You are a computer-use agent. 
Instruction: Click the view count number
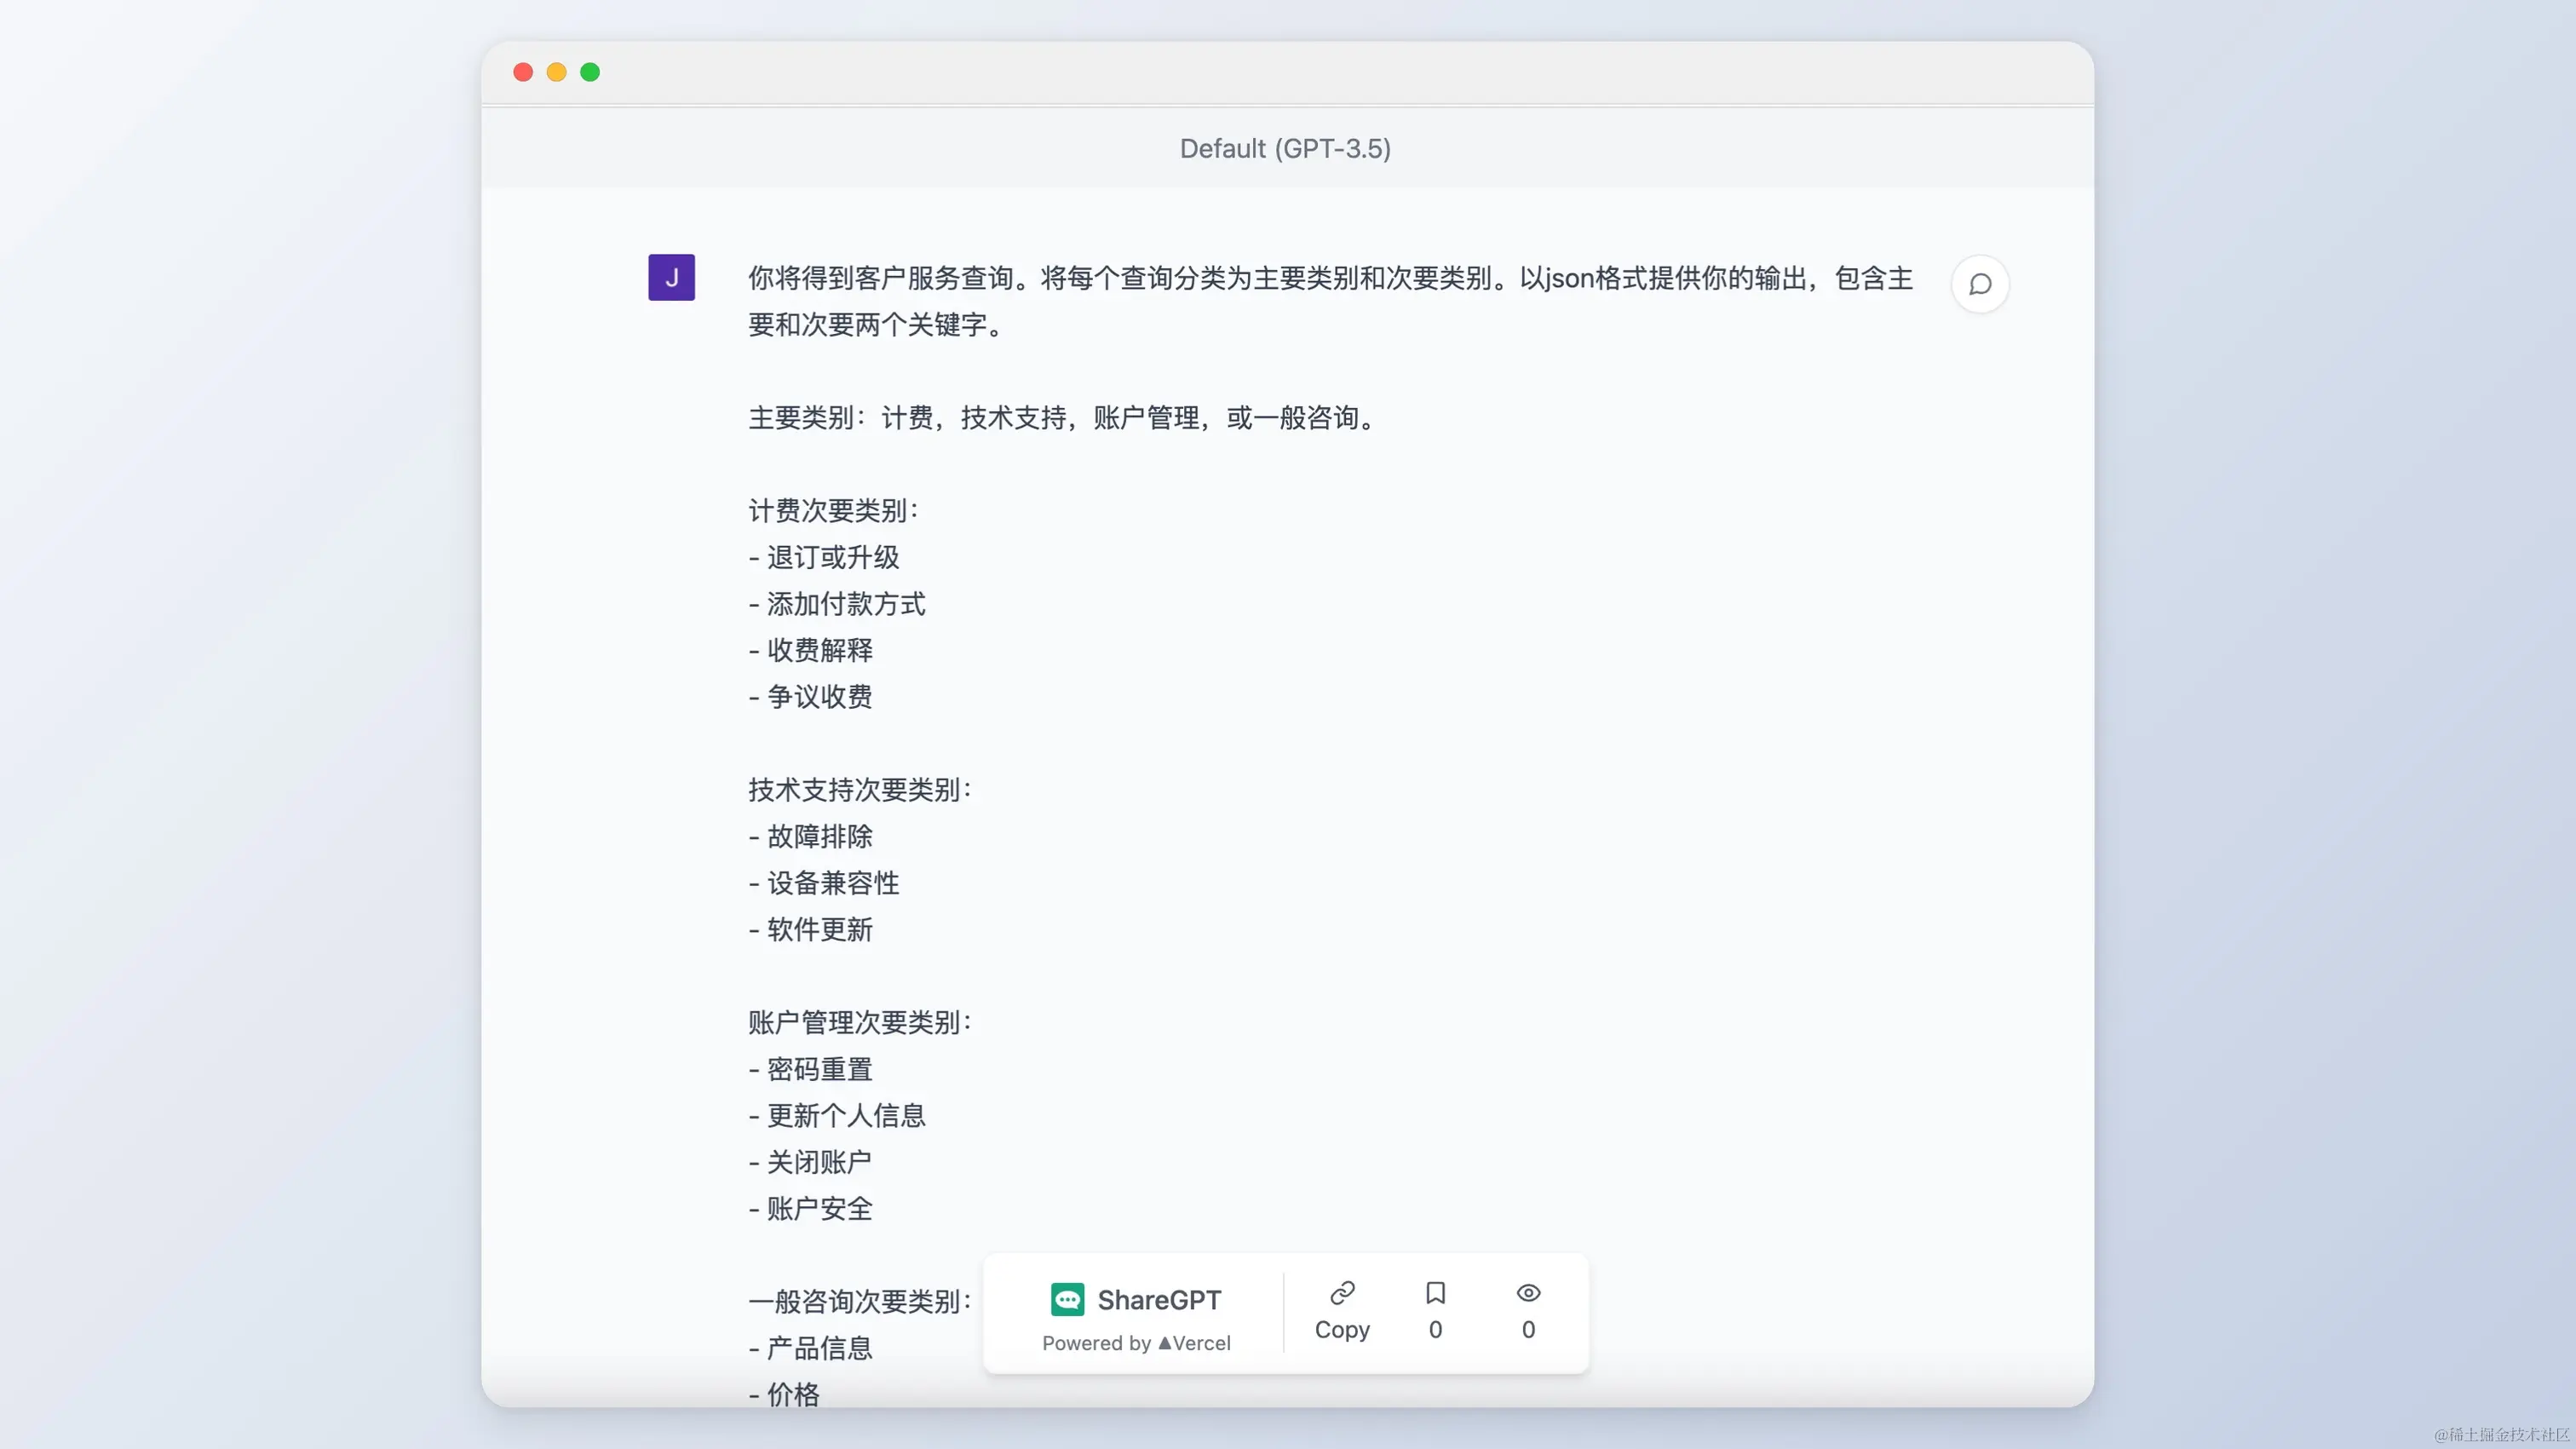(x=1527, y=1329)
